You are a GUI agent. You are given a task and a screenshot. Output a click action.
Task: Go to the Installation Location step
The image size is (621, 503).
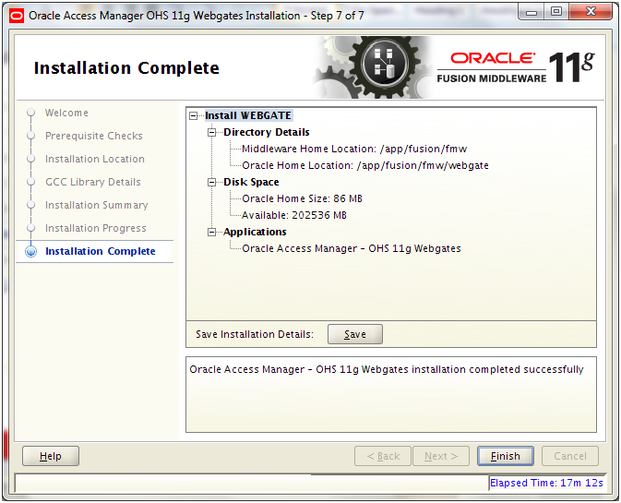[95, 160]
